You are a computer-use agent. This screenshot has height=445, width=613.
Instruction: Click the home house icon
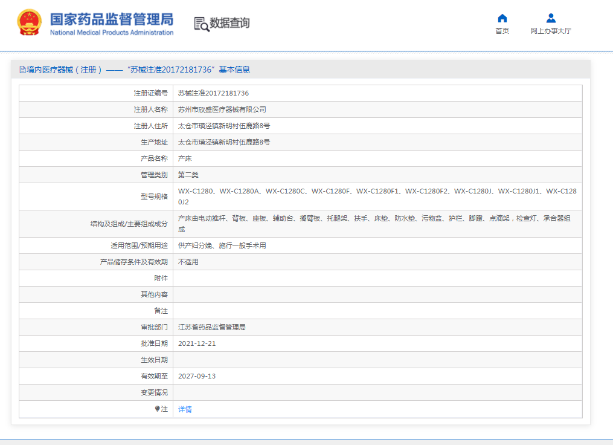(x=502, y=18)
